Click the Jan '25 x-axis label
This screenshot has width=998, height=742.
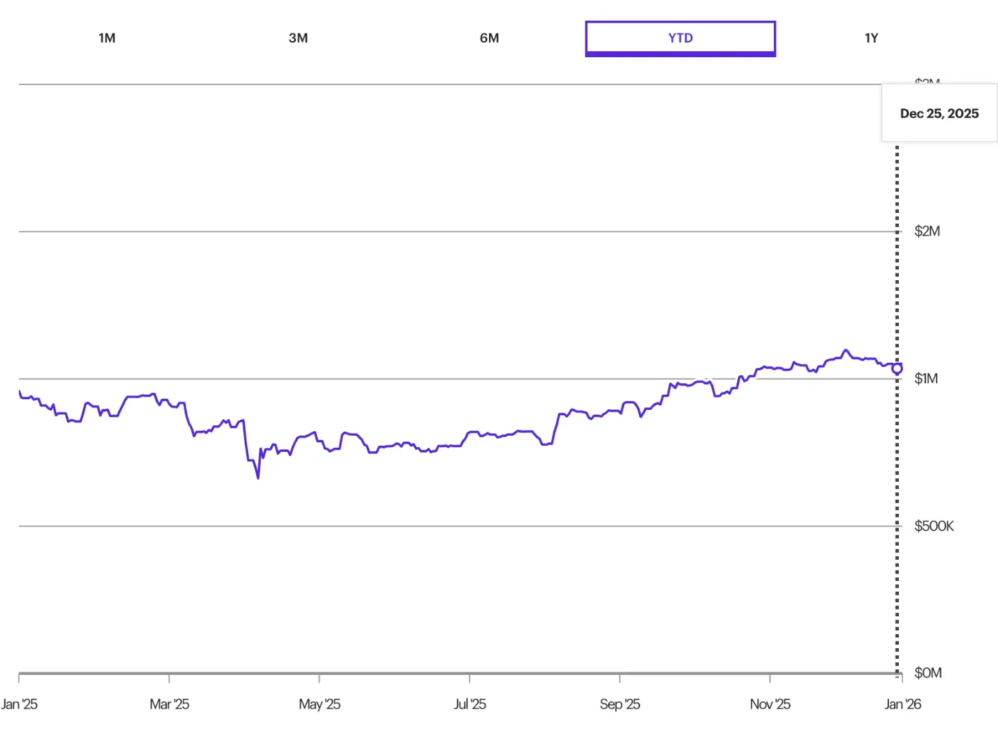[19, 704]
